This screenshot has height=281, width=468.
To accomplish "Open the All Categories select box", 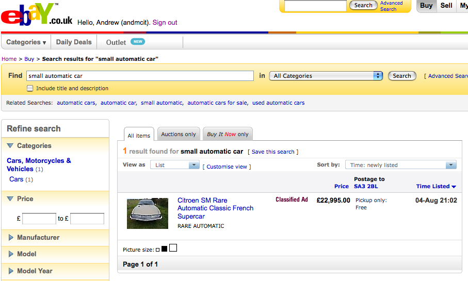I will coord(326,76).
